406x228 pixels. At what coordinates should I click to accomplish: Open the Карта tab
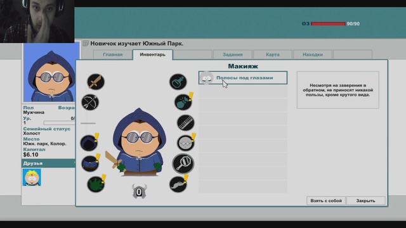[x=272, y=54]
